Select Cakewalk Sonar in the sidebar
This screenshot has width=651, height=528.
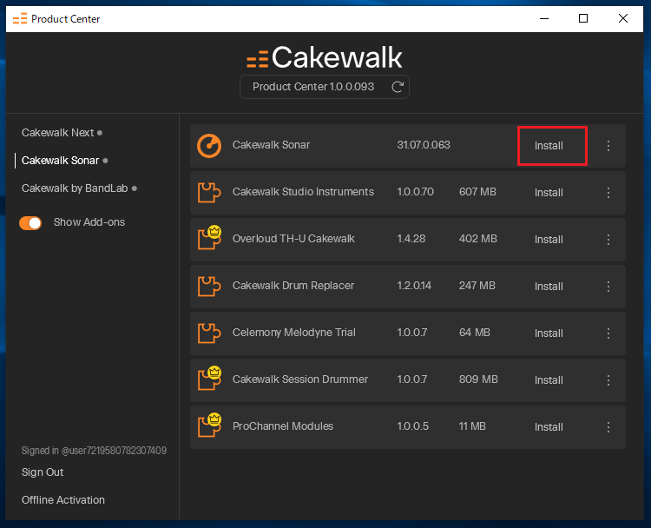(60, 161)
